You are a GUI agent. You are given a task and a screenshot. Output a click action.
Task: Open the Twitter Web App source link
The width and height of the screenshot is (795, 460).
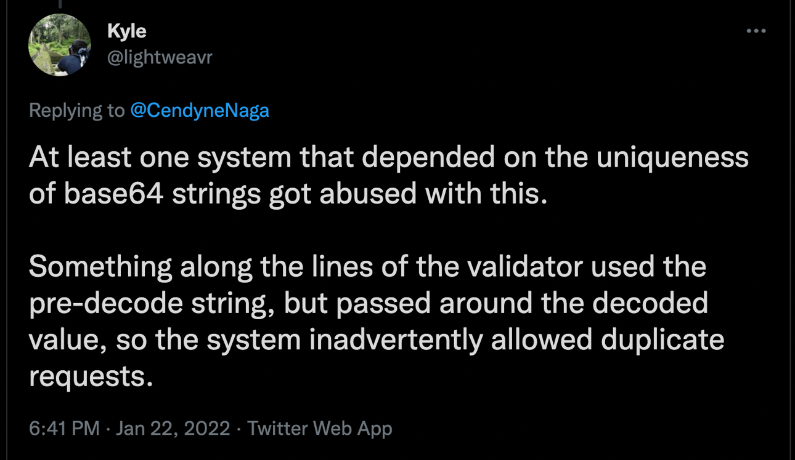pos(320,428)
